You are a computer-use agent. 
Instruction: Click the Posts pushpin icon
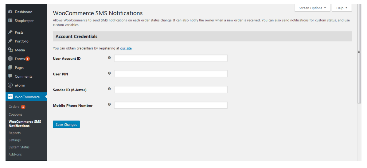pos(10,32)
